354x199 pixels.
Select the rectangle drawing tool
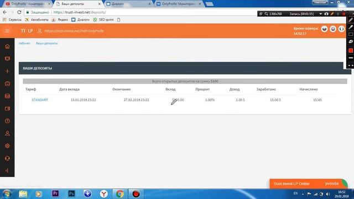click(351, 34)
